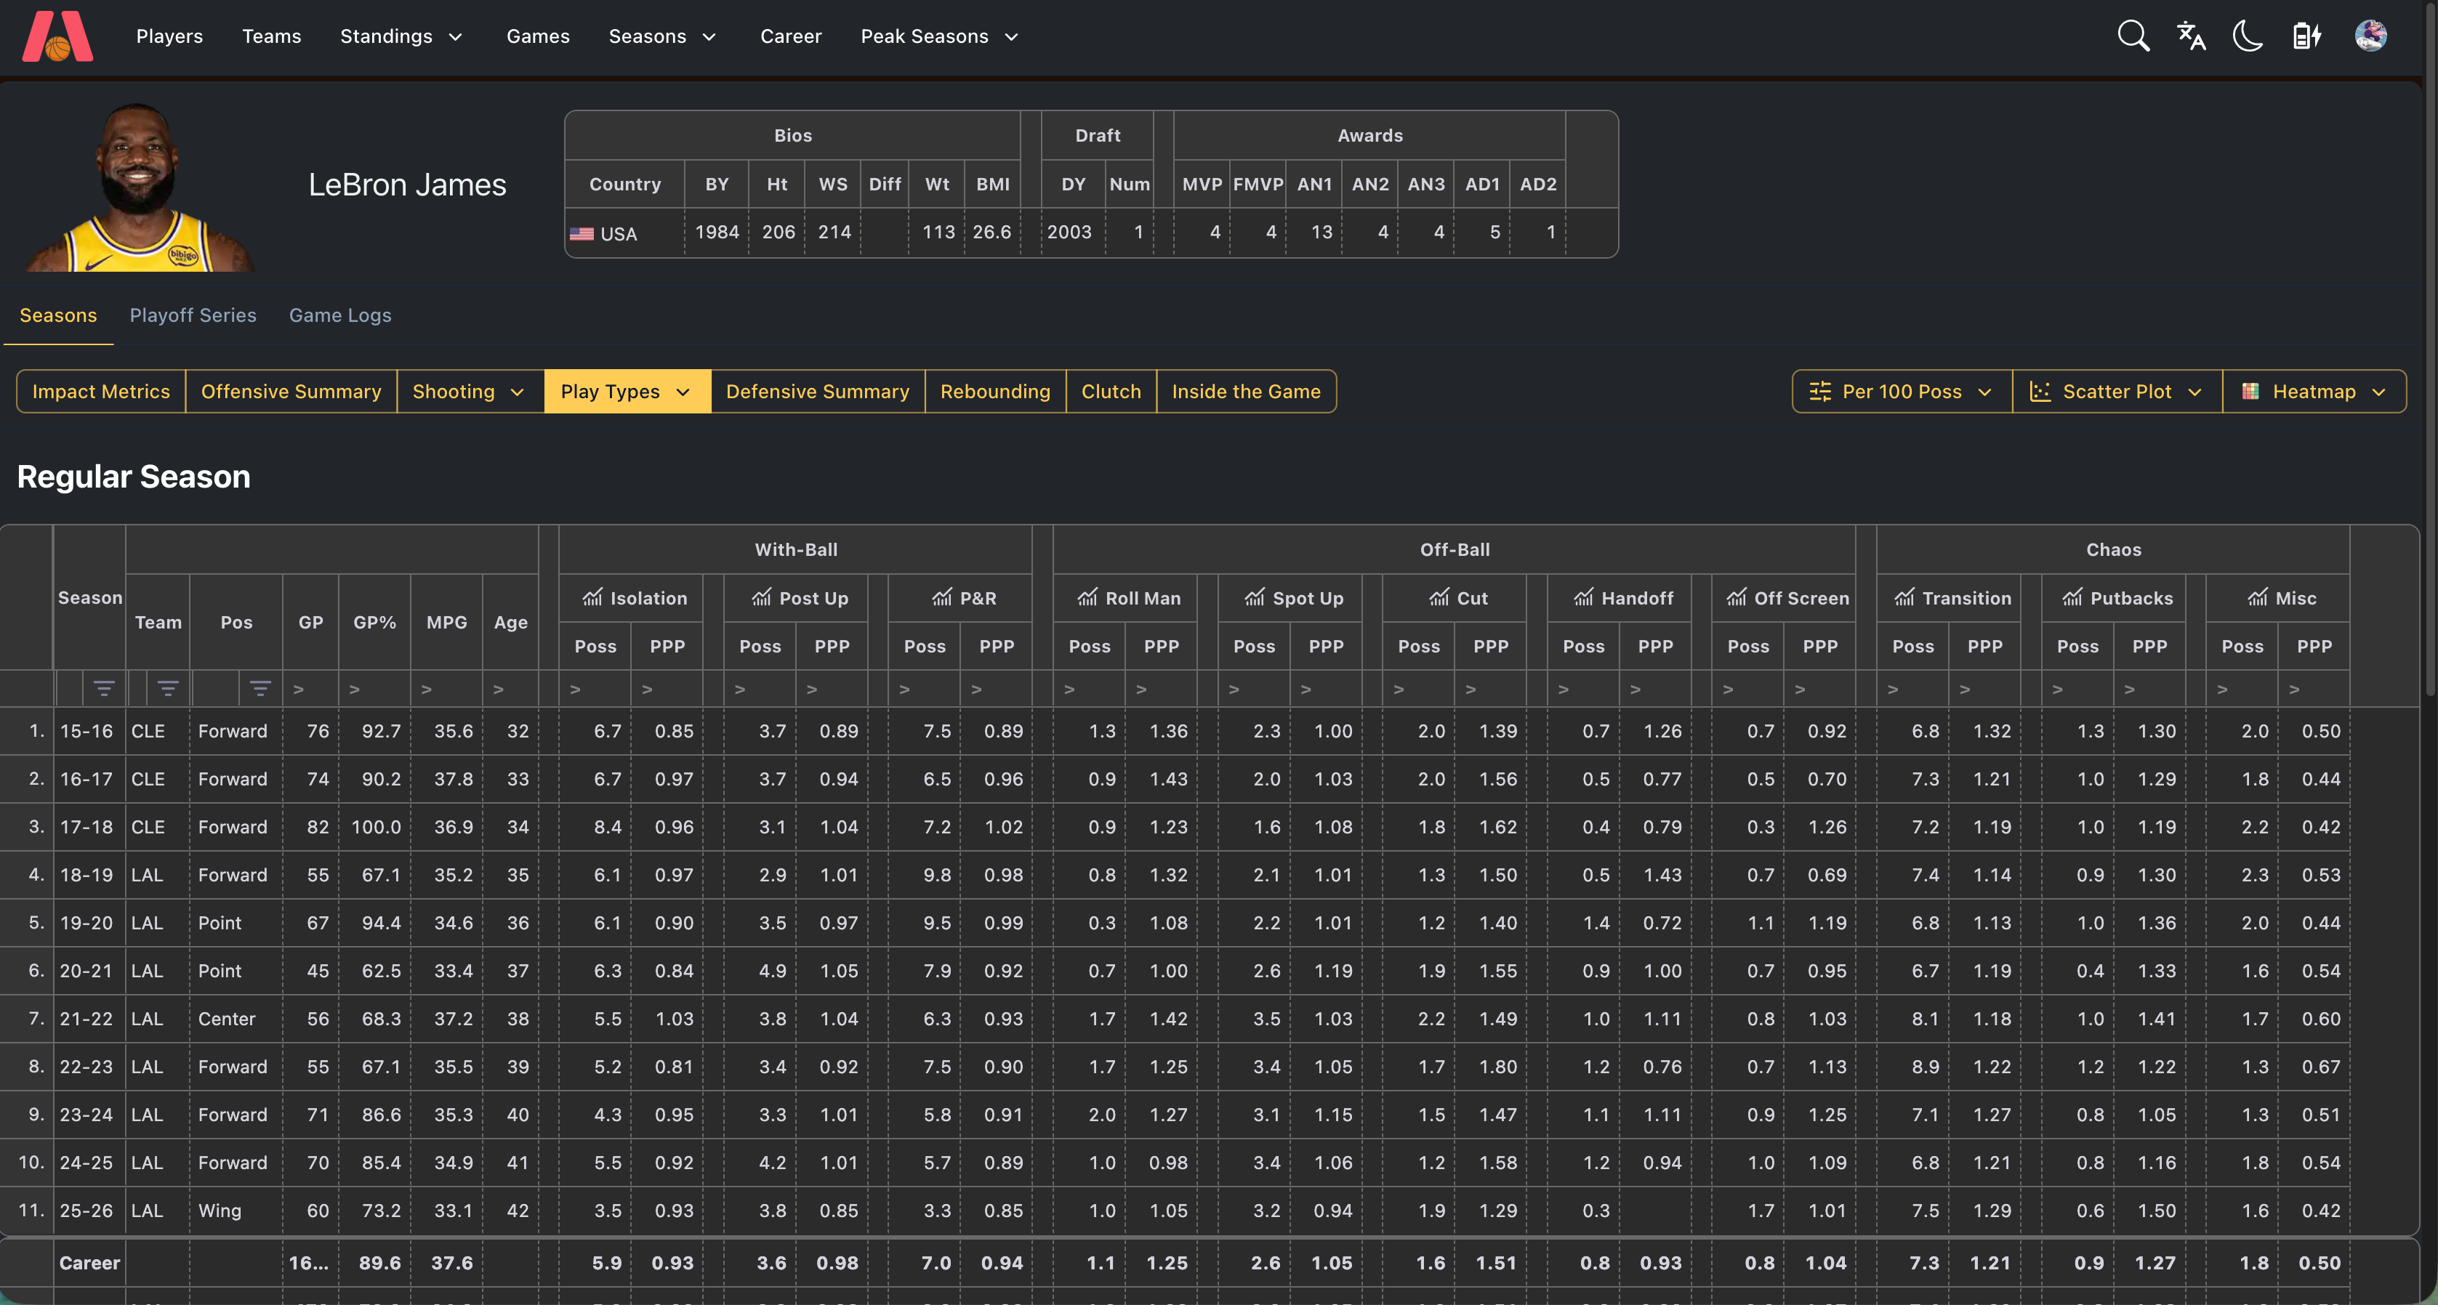Click the Career summary row label
2438x1305 pixels.
(90, 1262)
